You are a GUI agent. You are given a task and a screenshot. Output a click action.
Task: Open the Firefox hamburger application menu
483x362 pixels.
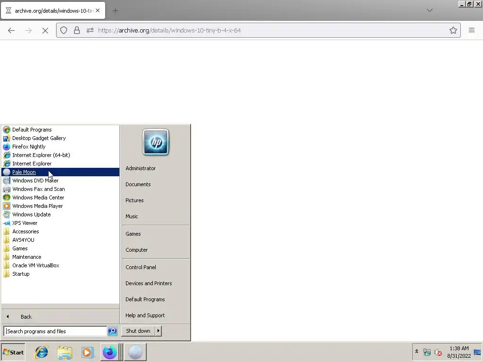(x=472, y=30)
